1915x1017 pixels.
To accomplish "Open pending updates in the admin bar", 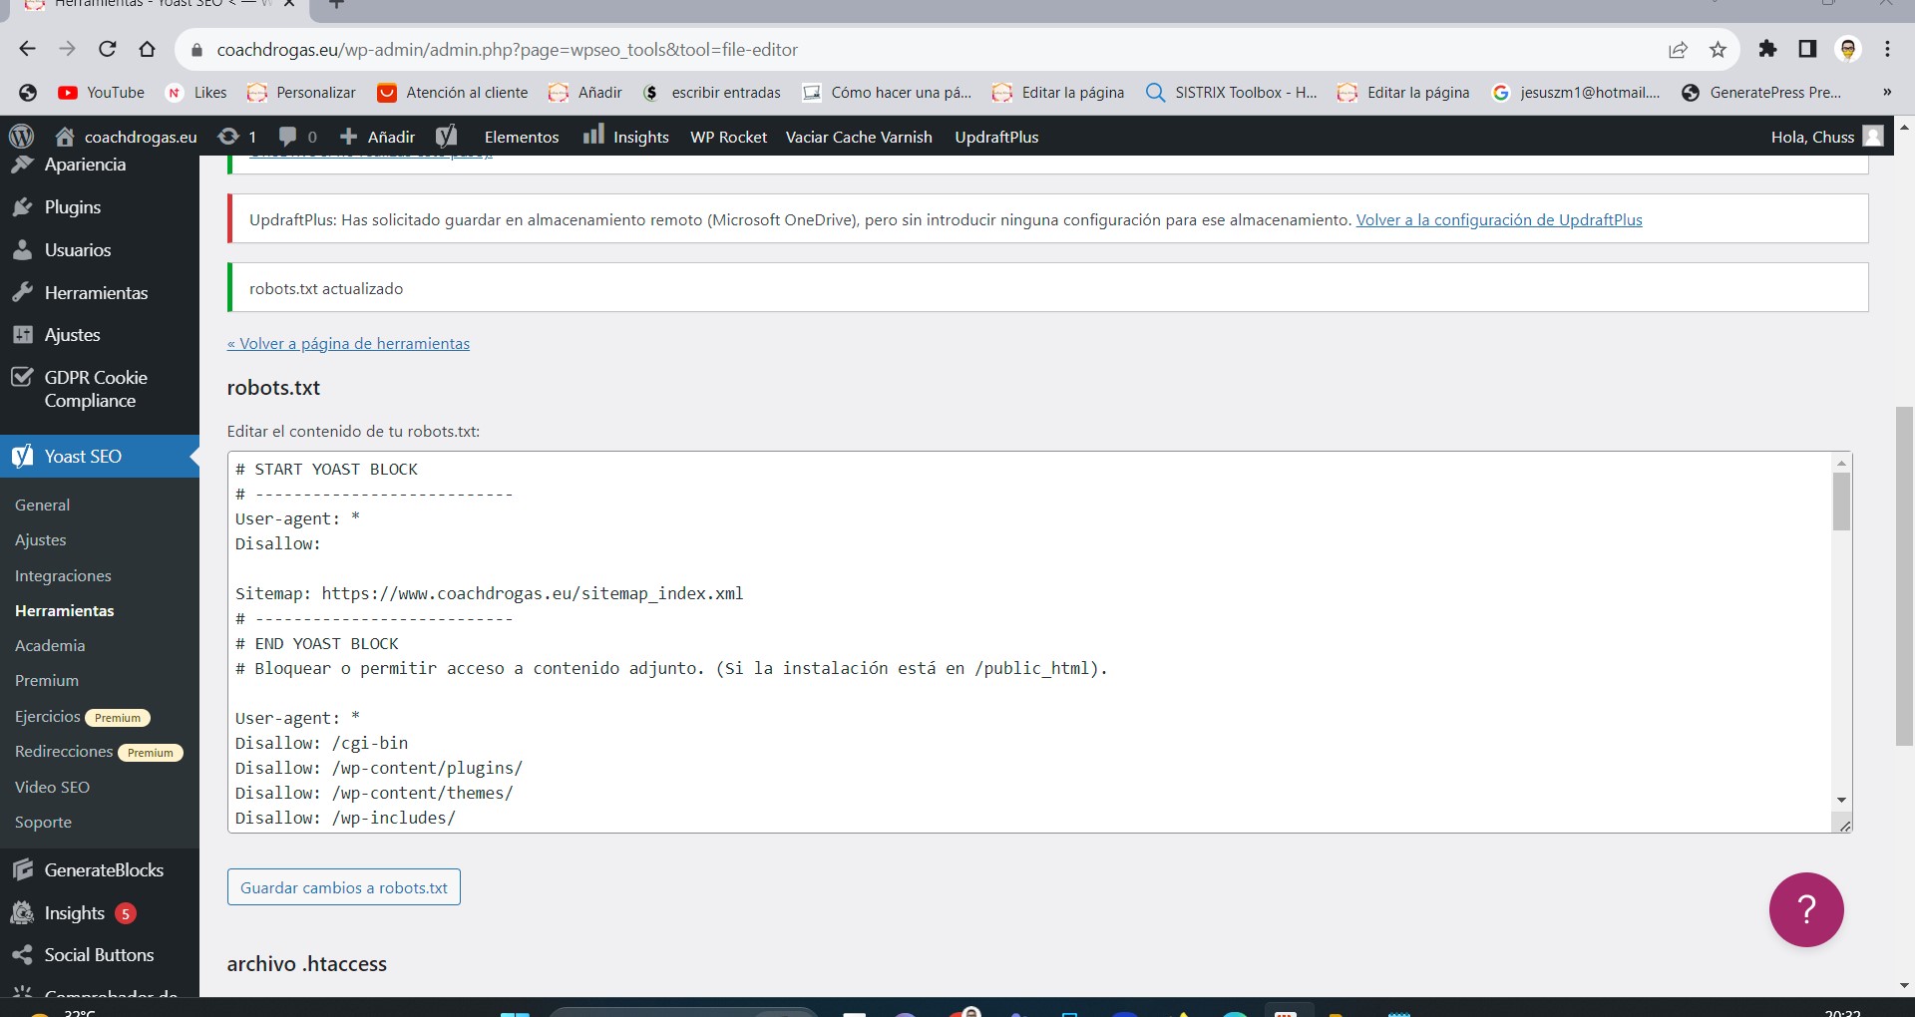I will point(237,137).
